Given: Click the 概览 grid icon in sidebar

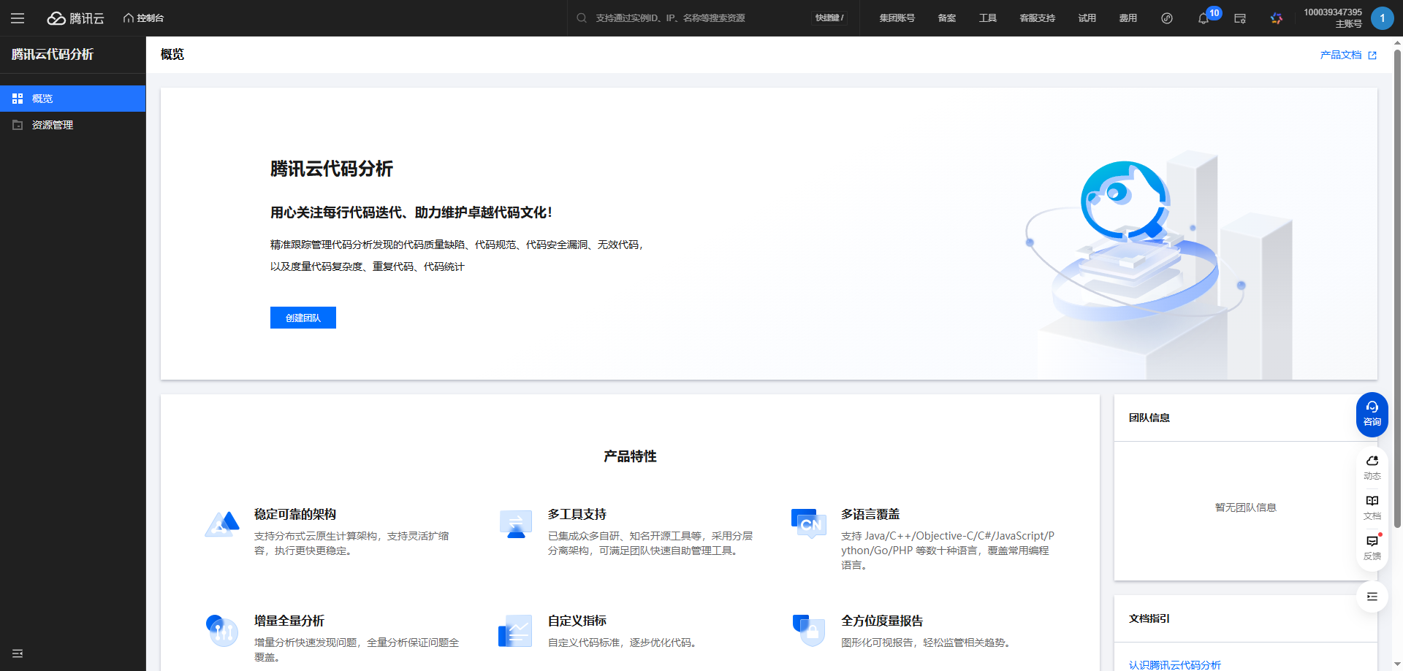Looking at the screenshot, I should point(18,99).
